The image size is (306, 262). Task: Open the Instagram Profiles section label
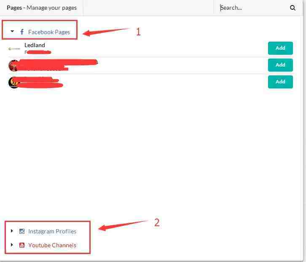pos(52,231)
